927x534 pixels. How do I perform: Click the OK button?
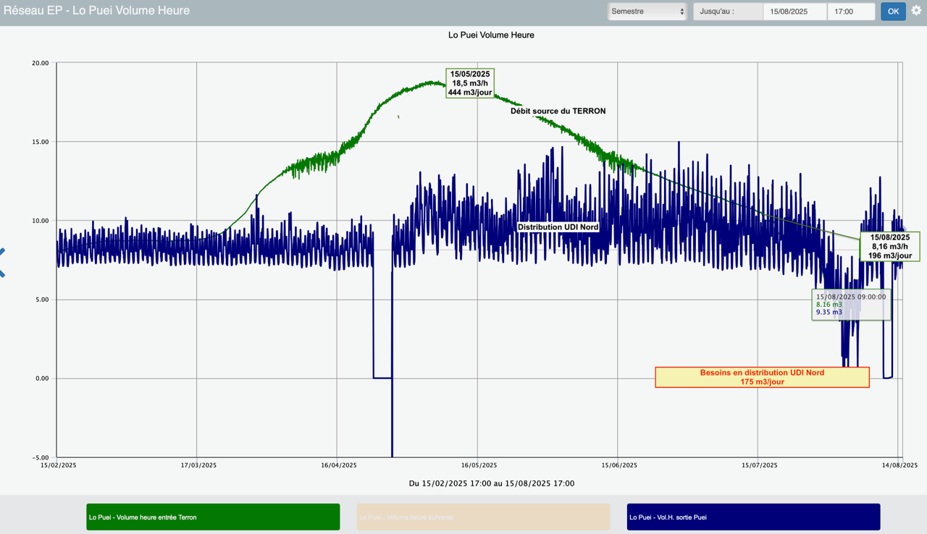click(893, 12)
